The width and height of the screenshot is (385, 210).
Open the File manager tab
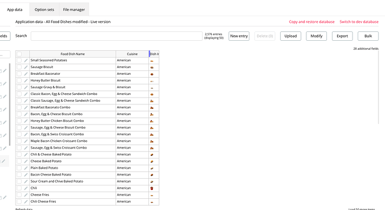click(74, 9)
